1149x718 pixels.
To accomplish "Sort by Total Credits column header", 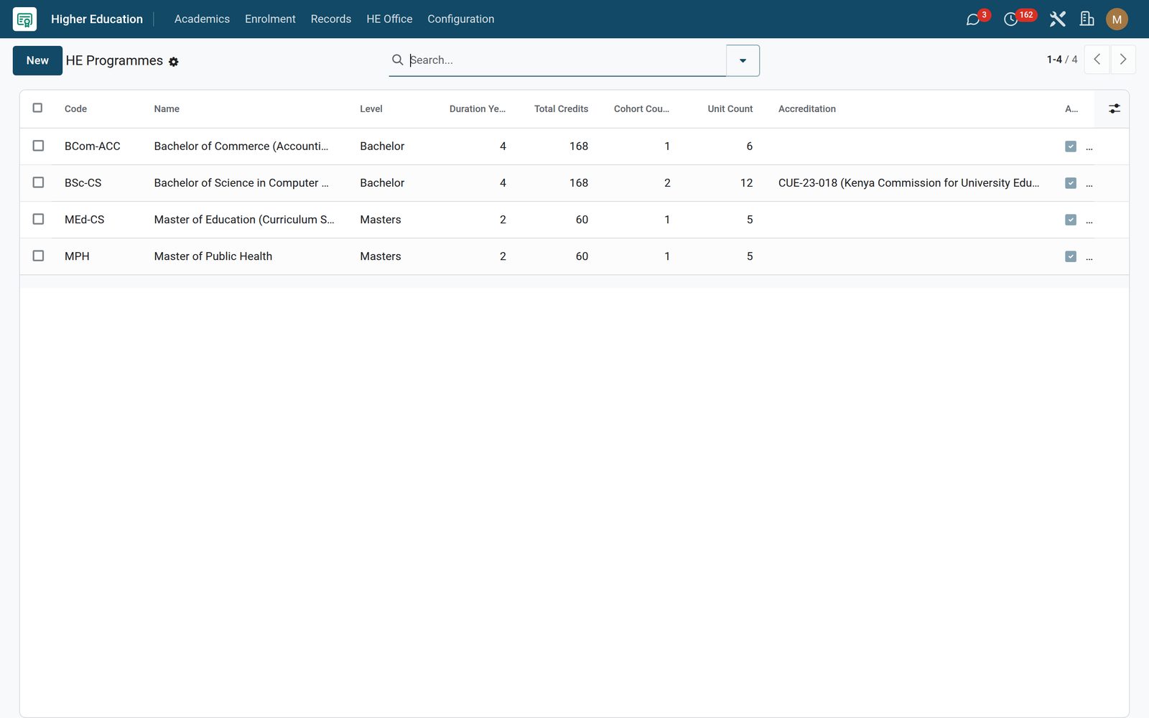I will (x=561, y=109).
